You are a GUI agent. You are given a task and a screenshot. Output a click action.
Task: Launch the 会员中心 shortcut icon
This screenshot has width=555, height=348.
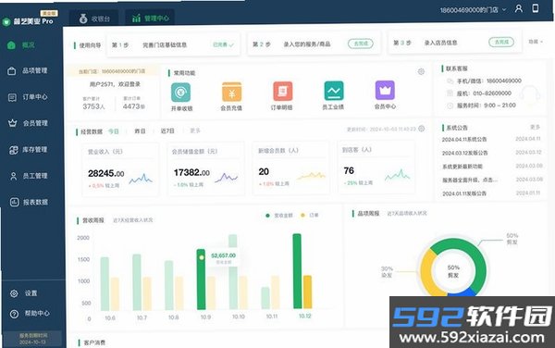[x=385, y=90]
